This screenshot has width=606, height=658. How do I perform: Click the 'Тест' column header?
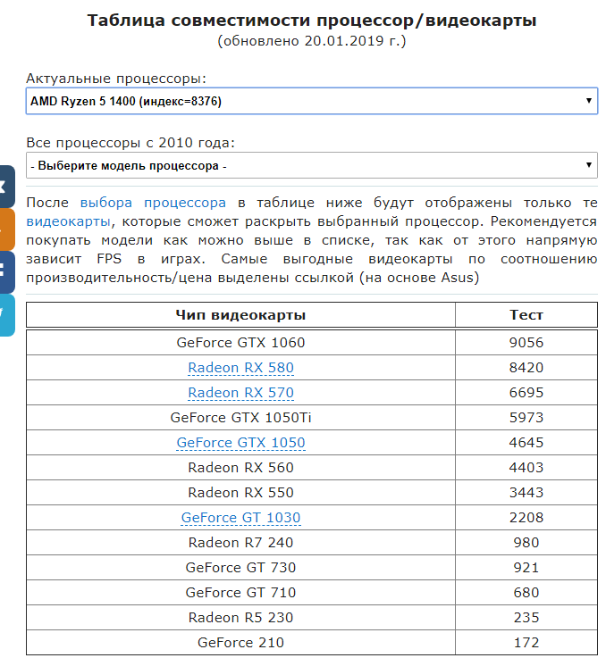click(526, 315)
